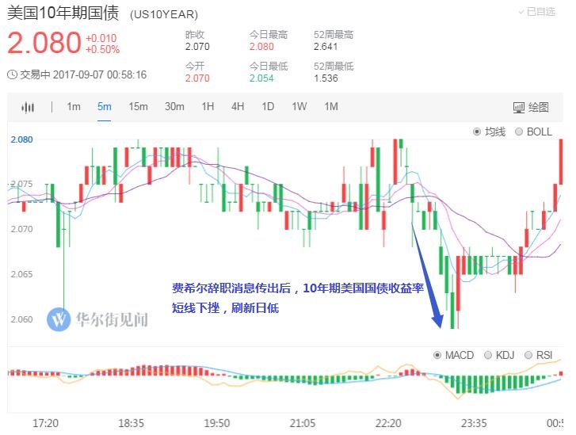Switch to the 4H timeframe tab
Screen dimensions: 576x435
(x=238, y=106)
